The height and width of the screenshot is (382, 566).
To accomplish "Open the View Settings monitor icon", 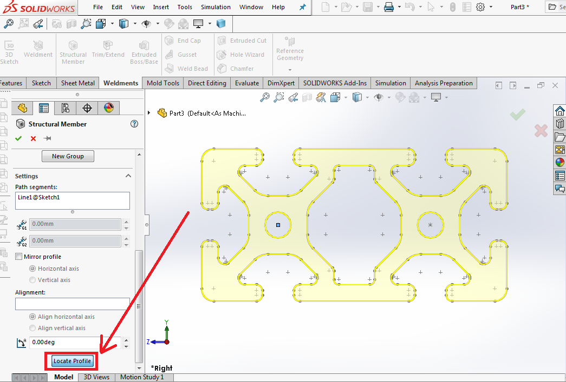I will point(198,24).
